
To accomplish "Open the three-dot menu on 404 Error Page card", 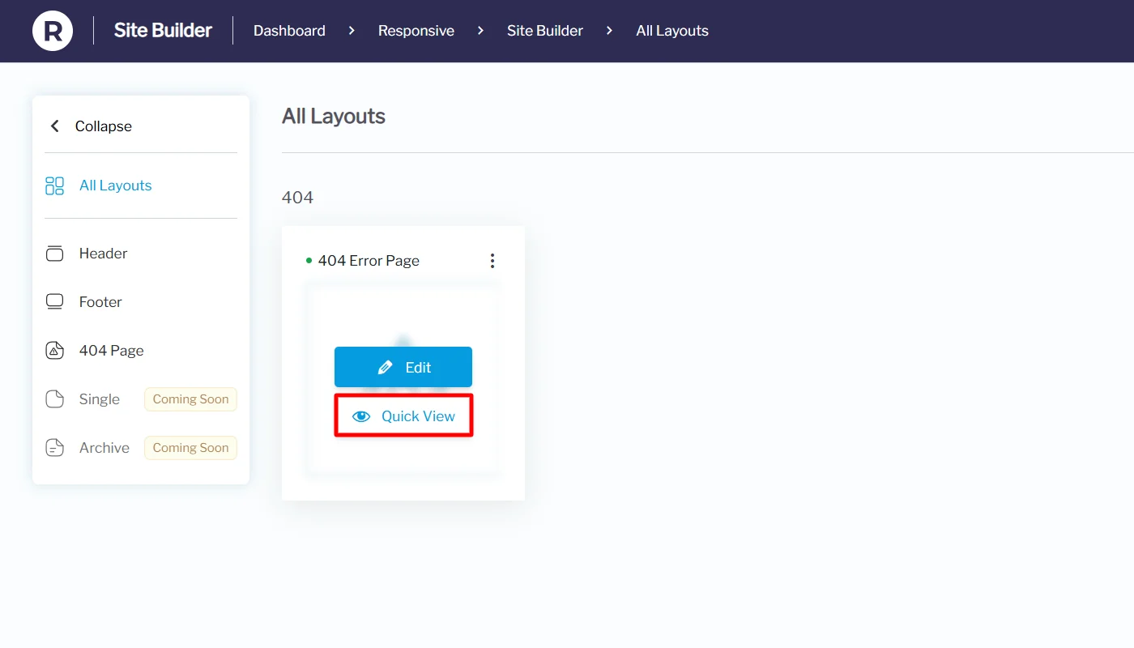I will point(492,261).
